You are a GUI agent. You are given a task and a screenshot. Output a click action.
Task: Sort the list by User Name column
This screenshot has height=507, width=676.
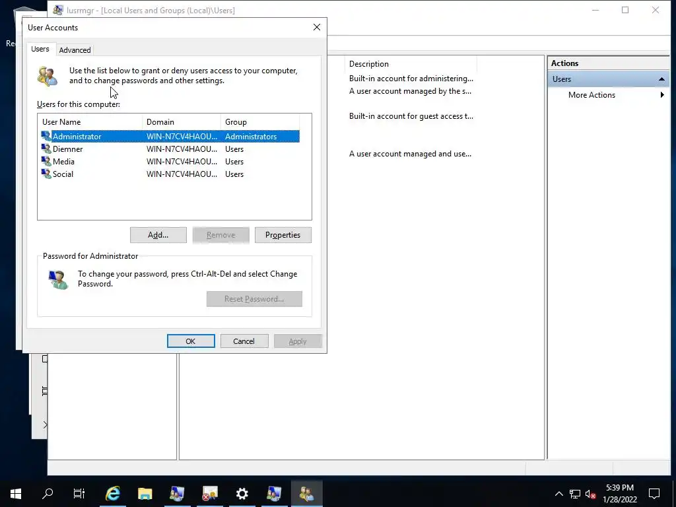[x=90, y=121]
